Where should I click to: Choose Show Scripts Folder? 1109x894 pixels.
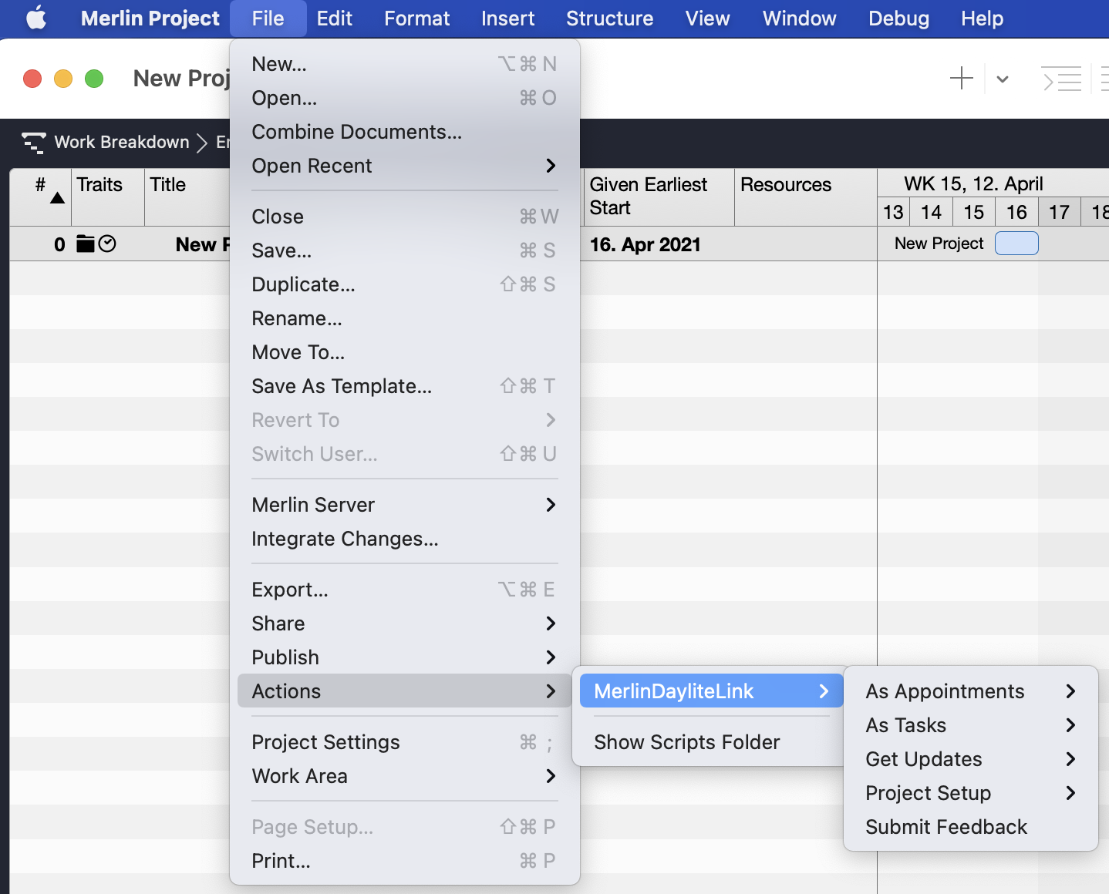point(686,742)
